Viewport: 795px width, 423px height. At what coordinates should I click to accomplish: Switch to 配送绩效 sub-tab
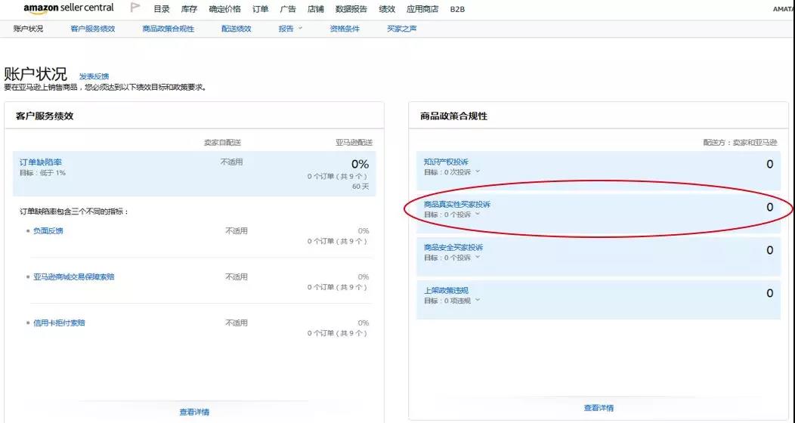(237, 29)
